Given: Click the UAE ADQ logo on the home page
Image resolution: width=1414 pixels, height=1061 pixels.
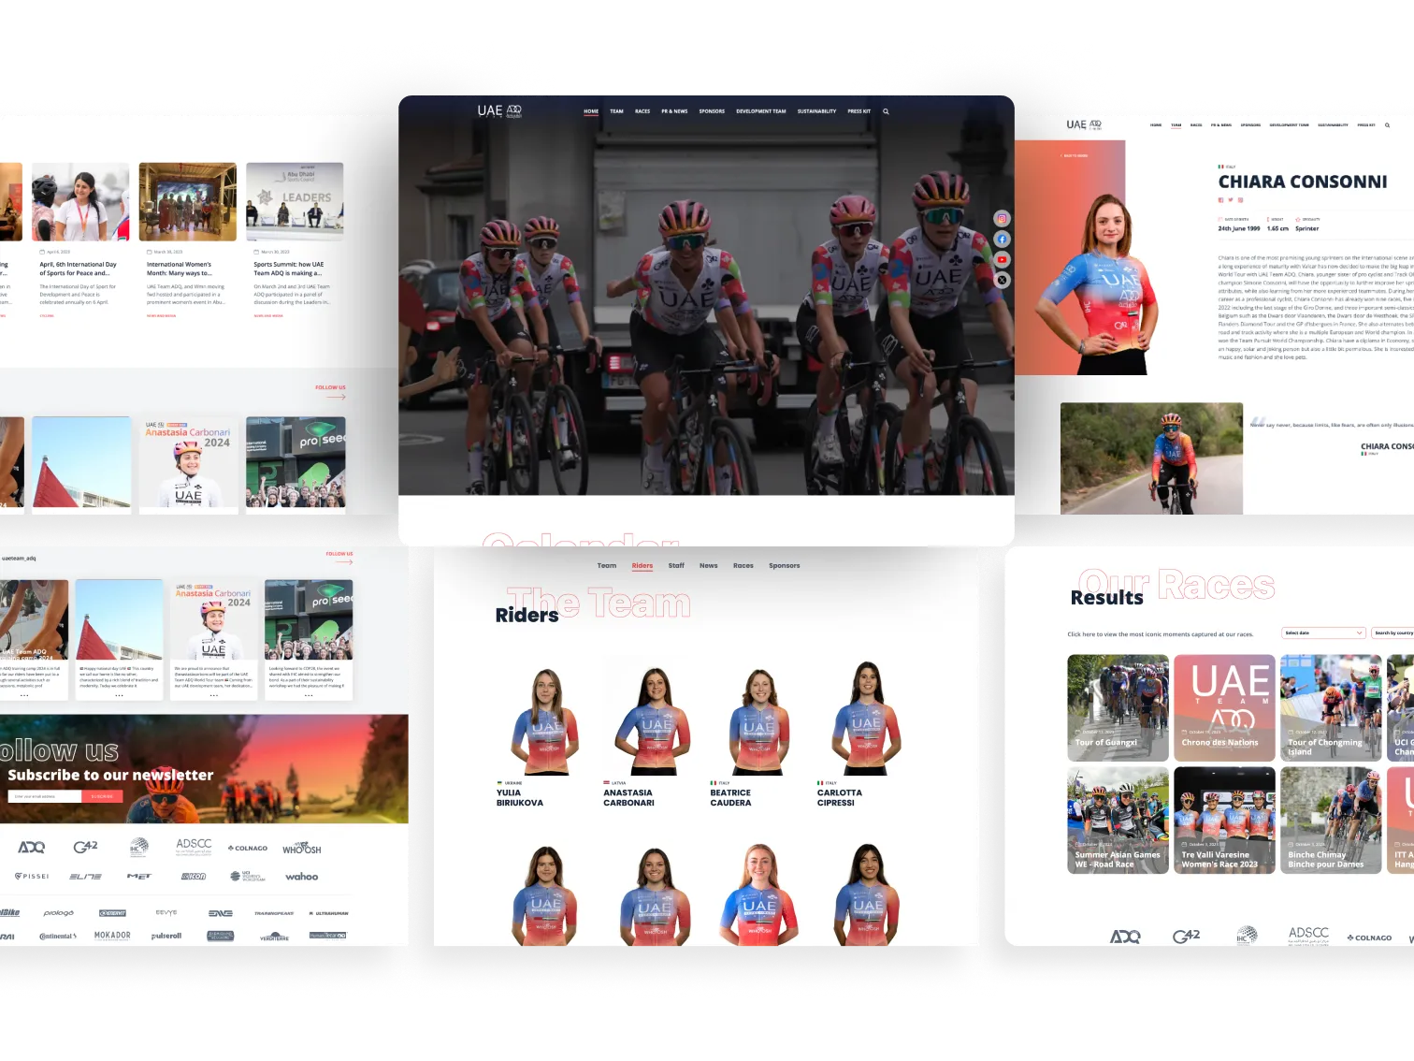Looking at the screenshot, I should (499, 110).
